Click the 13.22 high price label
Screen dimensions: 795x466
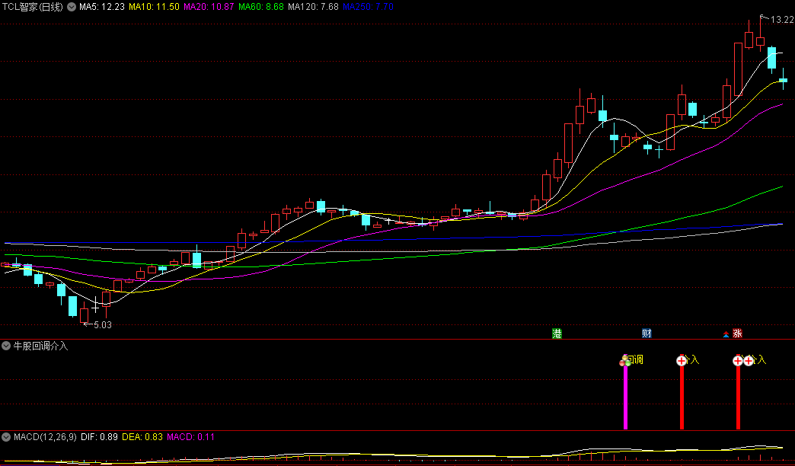[x=782, y=20]
